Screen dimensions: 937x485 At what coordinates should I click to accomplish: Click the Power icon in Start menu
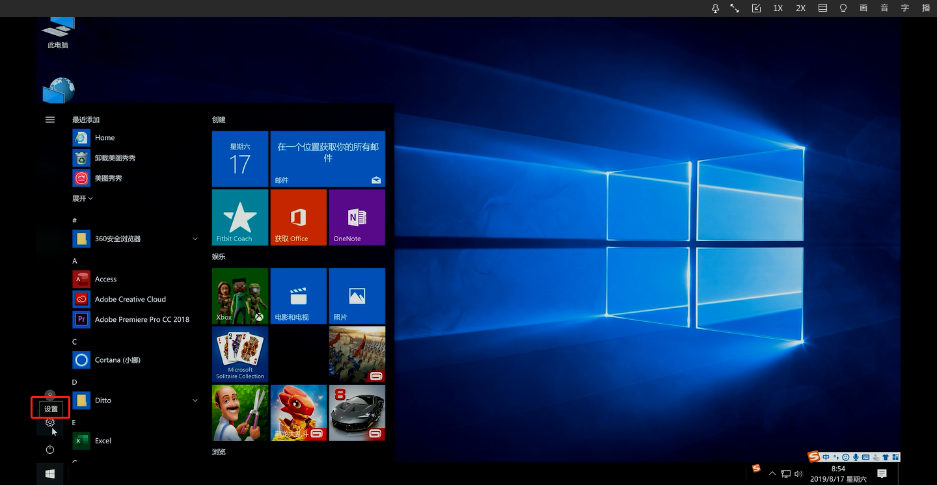click(50, 449)
